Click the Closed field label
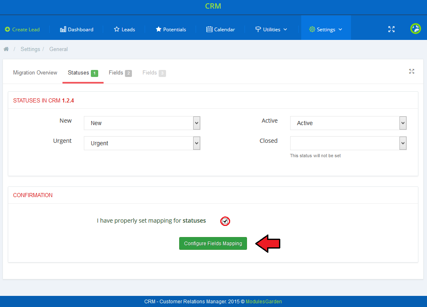This screenshot has height=307, width=427. tap(268, 141)
